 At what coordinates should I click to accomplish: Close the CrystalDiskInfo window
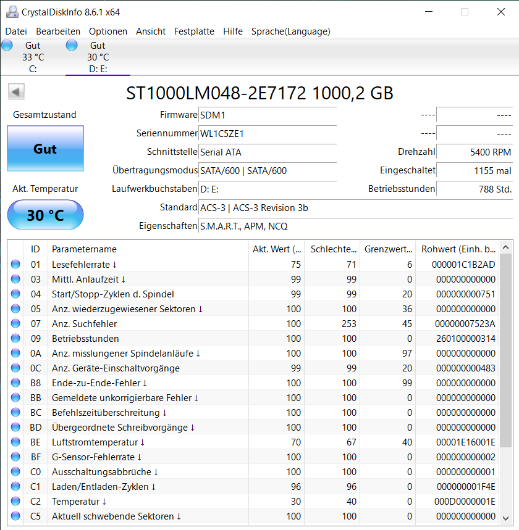pyautogui.click(x=501, y=12)
